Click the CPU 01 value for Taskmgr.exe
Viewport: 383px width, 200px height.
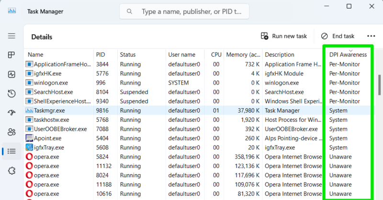[x=216, y=111]
